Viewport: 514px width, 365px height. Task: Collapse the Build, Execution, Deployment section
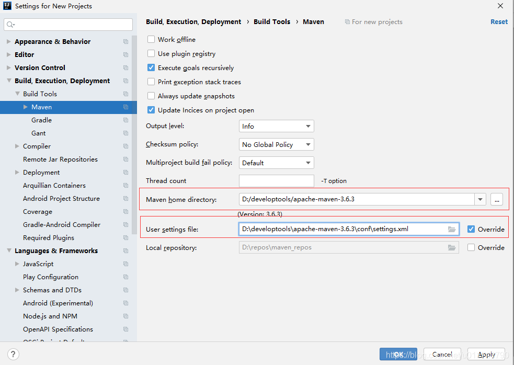tap(9, 81)
